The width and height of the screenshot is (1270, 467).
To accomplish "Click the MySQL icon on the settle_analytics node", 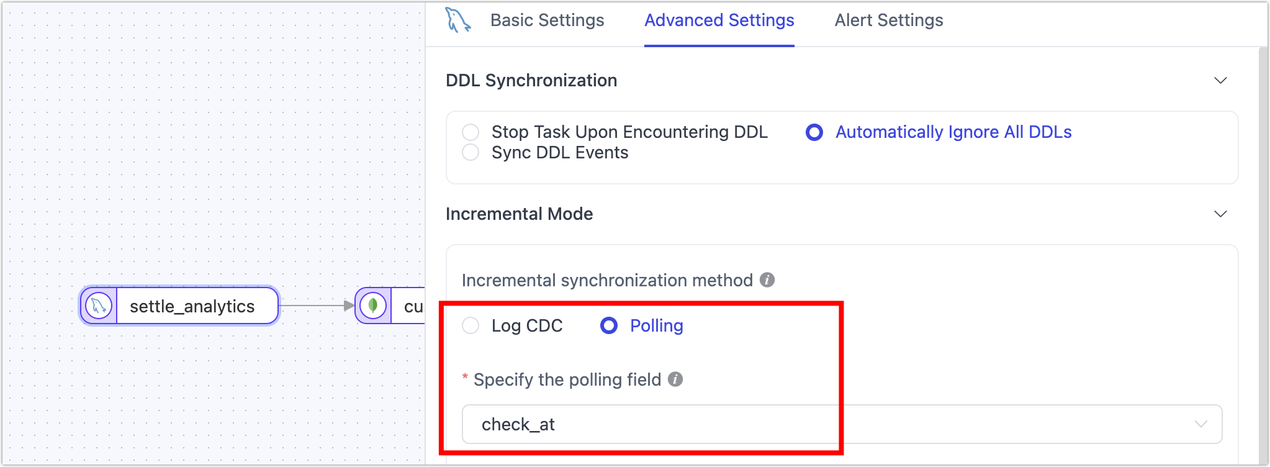I will (97, 306).
